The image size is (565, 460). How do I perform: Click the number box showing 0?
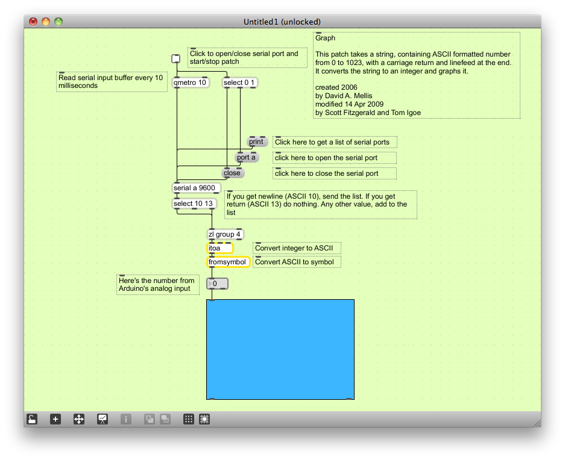(217, 284)
